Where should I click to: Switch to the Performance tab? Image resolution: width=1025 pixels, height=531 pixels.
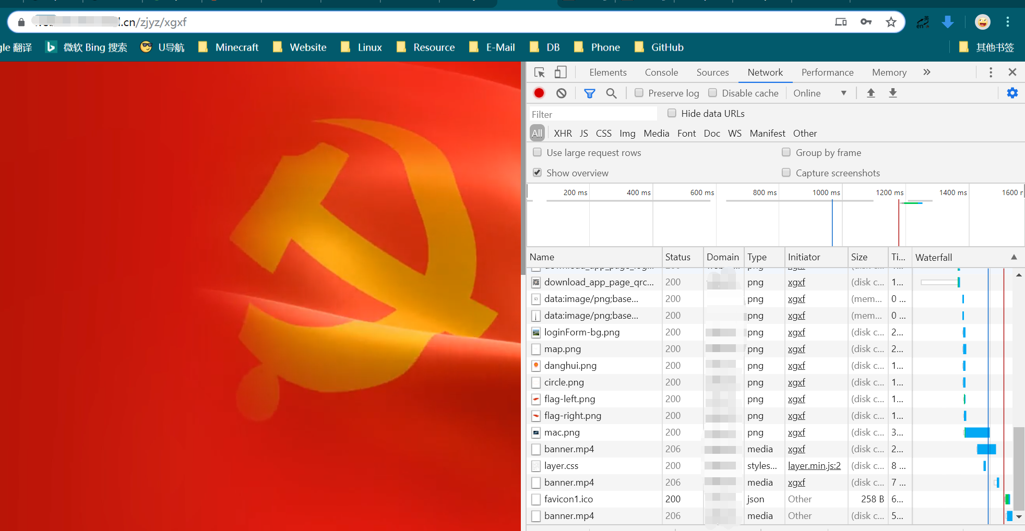[827, 73]
